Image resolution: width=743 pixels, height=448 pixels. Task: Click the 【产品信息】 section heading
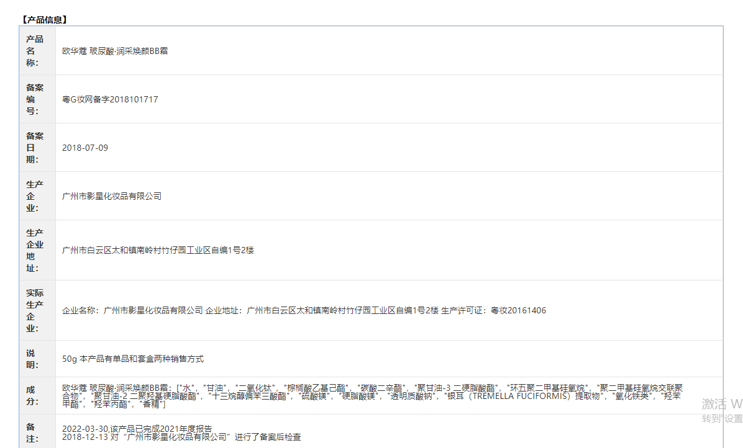[x=45, y=19]
